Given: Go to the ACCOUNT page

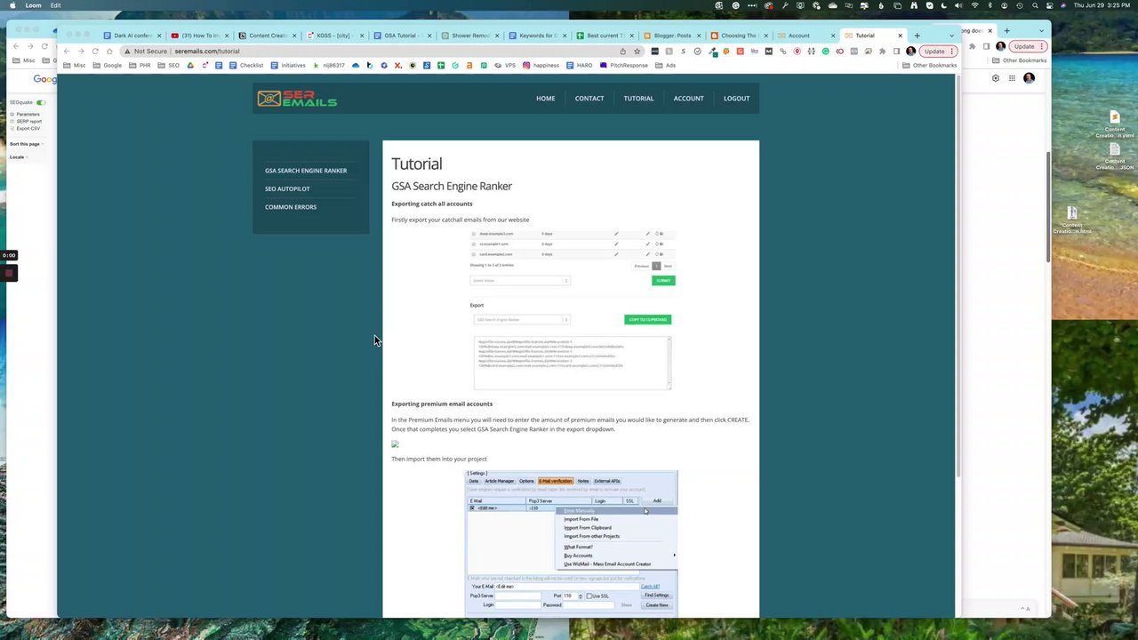Looking at the screenshot, I should pos(688,99).
